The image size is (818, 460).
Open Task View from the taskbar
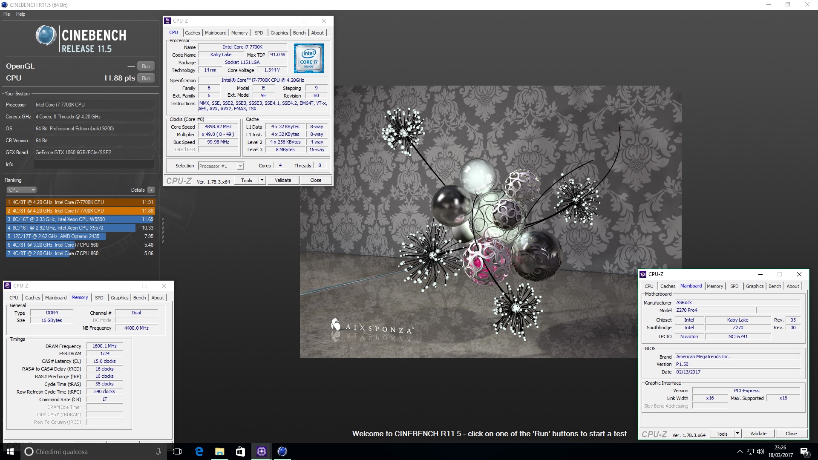[178, 451]
